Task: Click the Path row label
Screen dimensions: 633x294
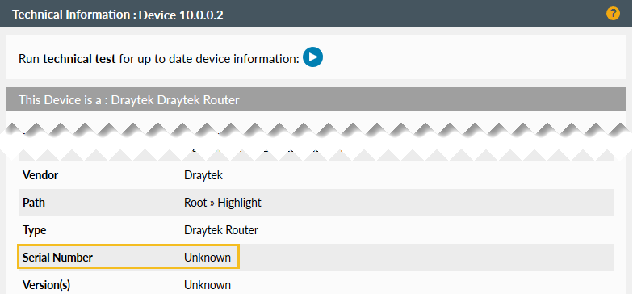Action: [34, 202]
